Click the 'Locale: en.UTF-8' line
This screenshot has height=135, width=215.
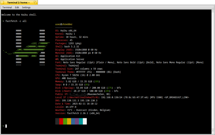click(66, 107)
